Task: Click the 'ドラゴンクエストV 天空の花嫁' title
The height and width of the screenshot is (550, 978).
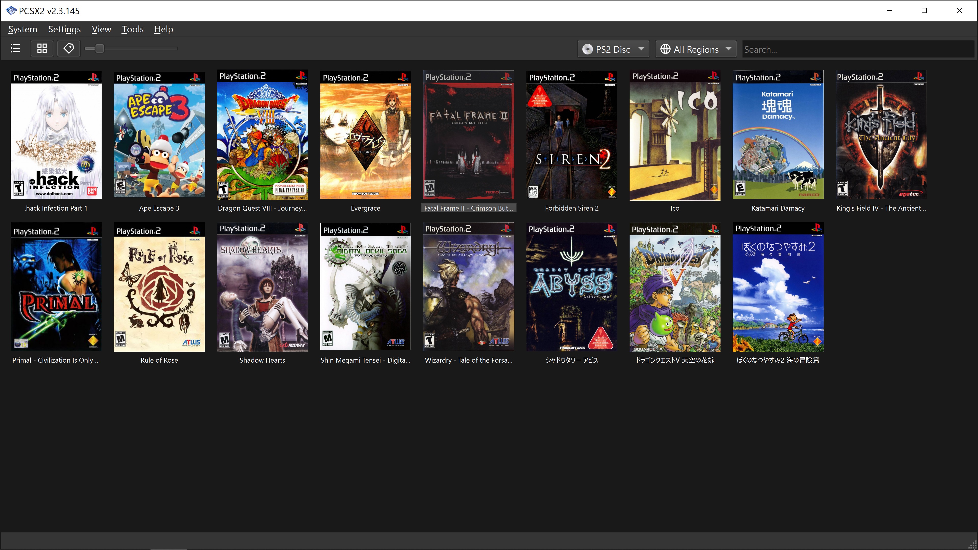Action: coord(675,360)
